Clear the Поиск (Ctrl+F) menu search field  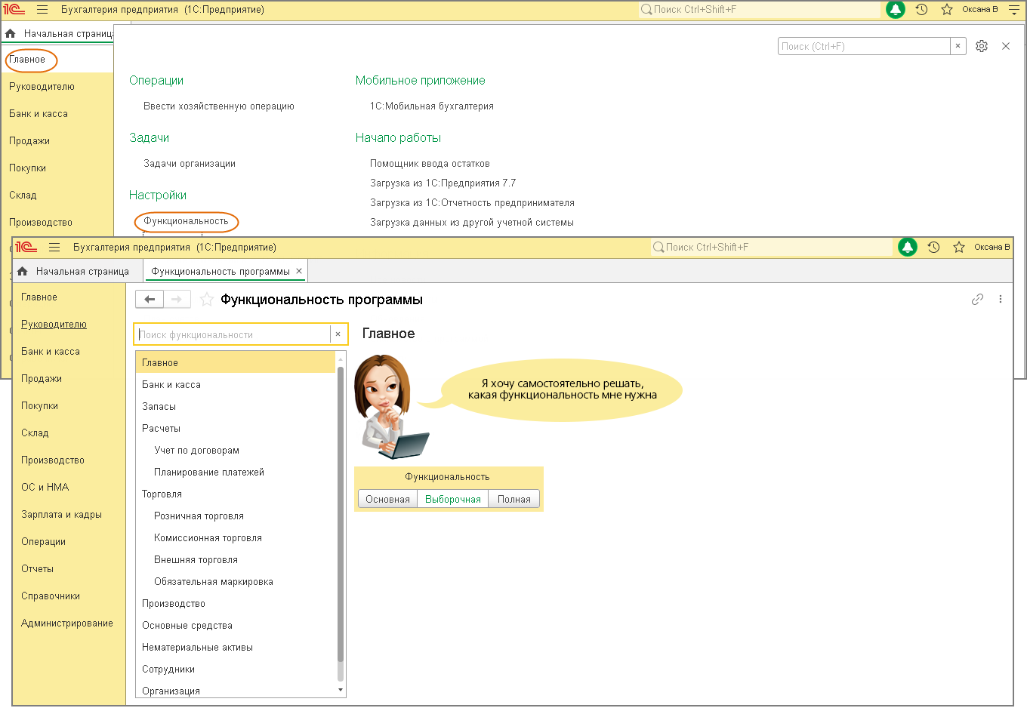(x=958, y=46)
